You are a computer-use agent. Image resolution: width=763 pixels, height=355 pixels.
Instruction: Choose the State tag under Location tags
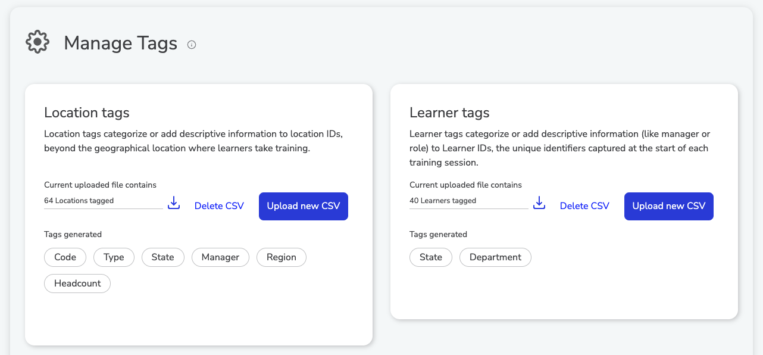click(x=163, y=257)
